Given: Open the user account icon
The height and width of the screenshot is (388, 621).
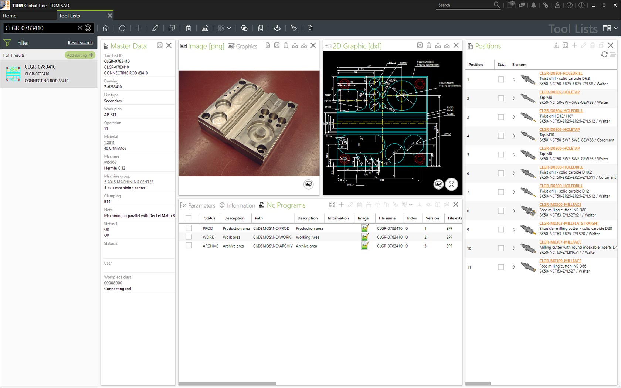Looking at the screenshot, I should click(x=557, y=5).
